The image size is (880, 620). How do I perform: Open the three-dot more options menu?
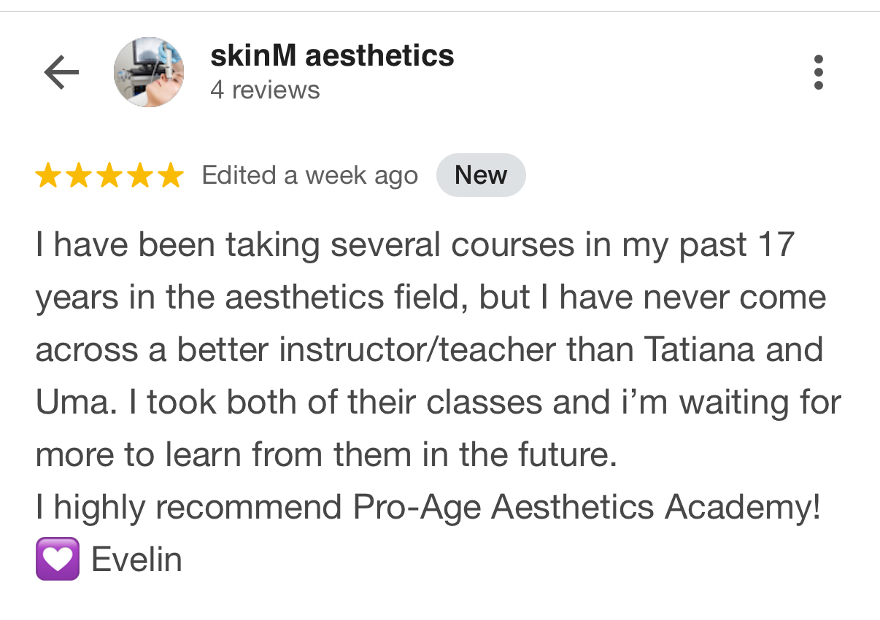[818, 73]
